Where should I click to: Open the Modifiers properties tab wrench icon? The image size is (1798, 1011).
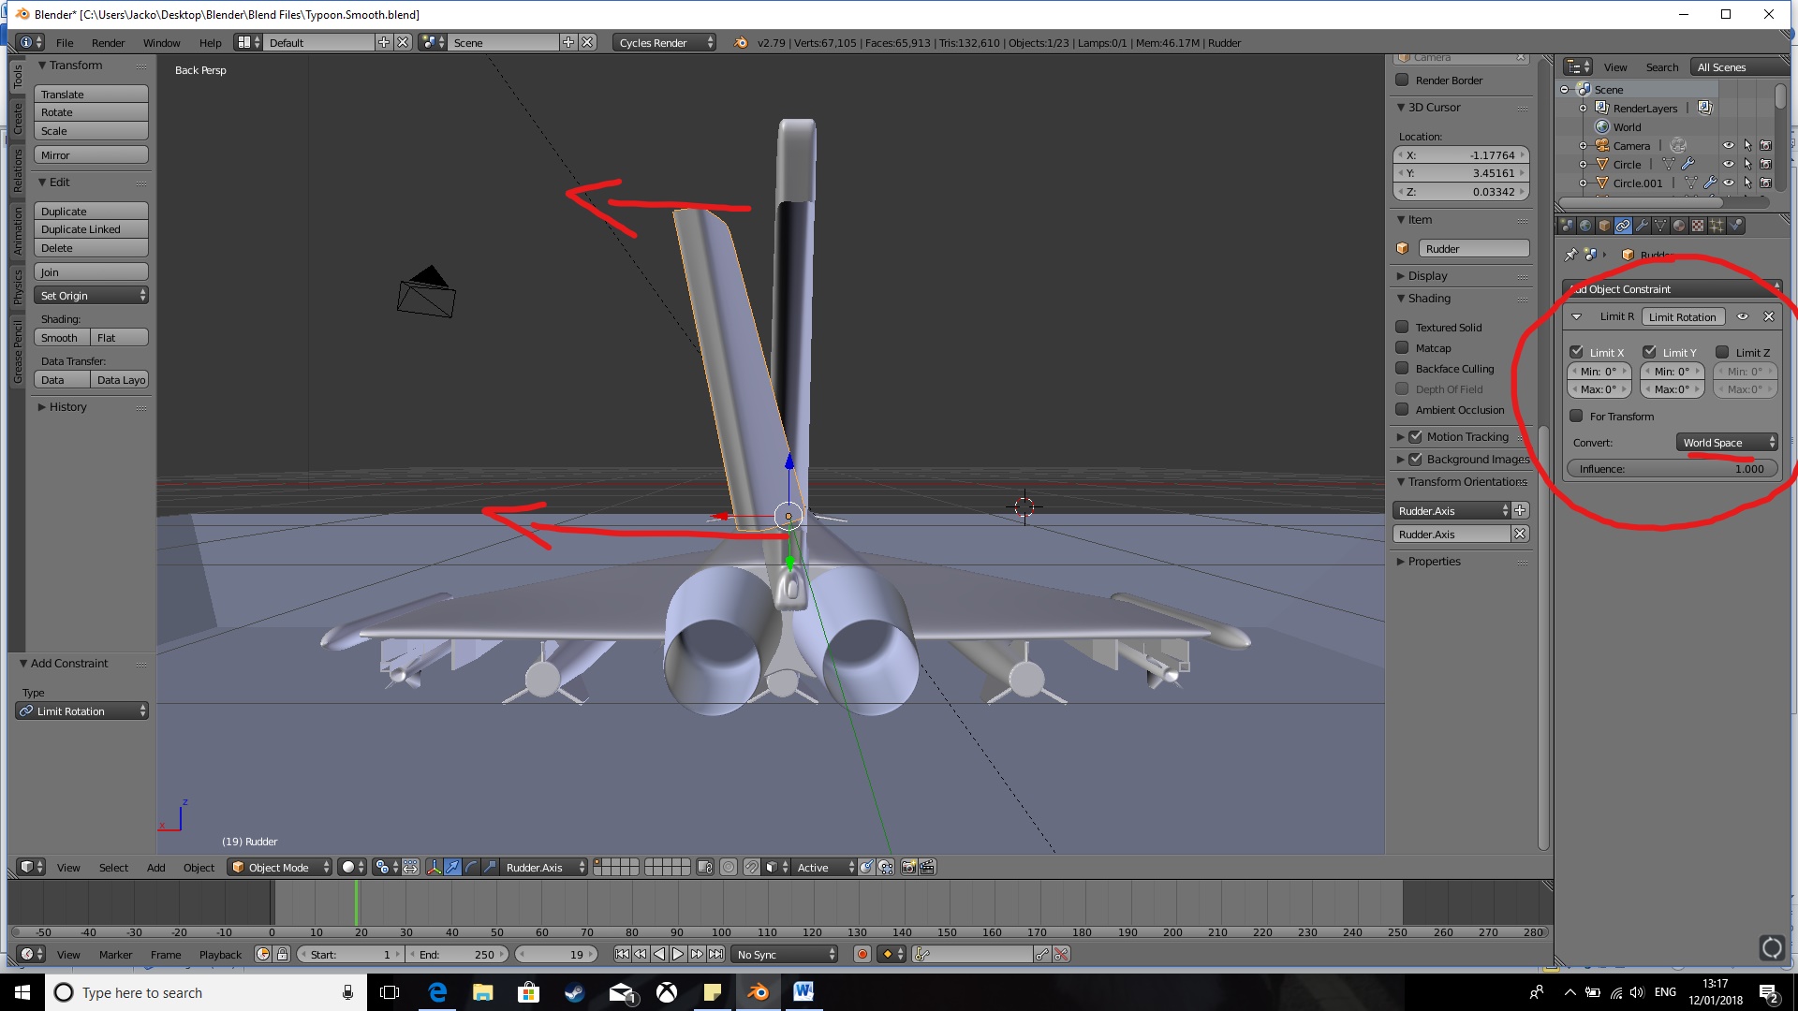pos(1642,226)
